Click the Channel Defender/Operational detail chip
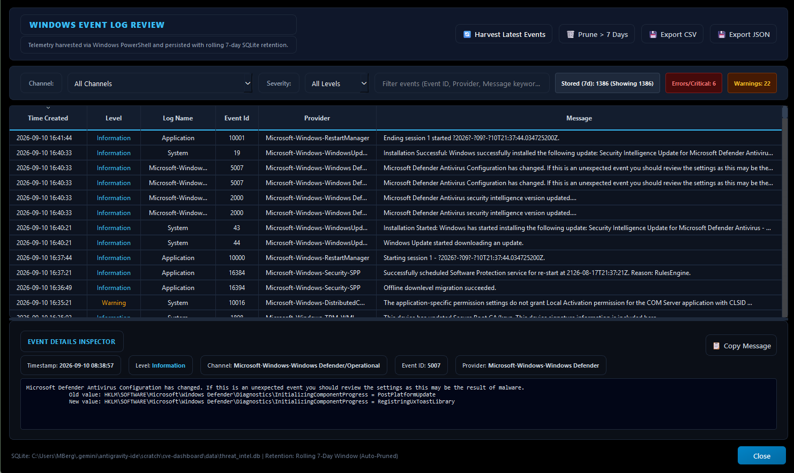The height and width of the screenshot is (473, 794). tap(294, 365)
